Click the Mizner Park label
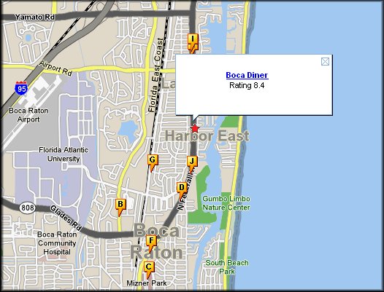384x292 pixels. [x=147, y=283]
